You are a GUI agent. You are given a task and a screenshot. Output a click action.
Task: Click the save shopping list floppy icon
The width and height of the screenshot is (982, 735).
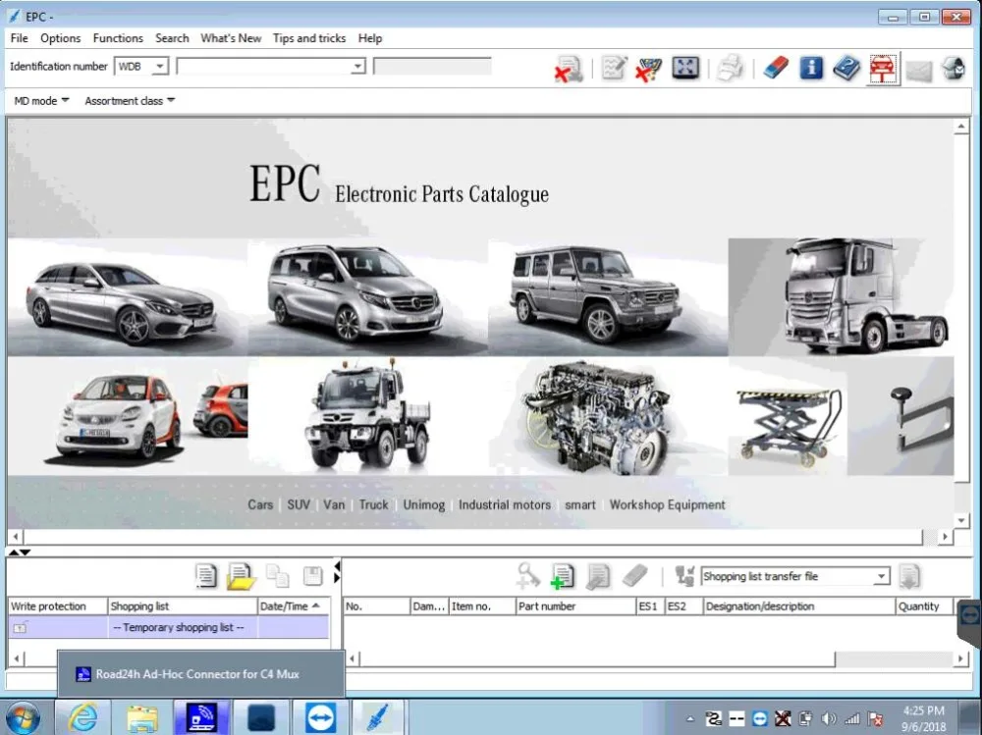pyautogui.click(x=312, y=576)
